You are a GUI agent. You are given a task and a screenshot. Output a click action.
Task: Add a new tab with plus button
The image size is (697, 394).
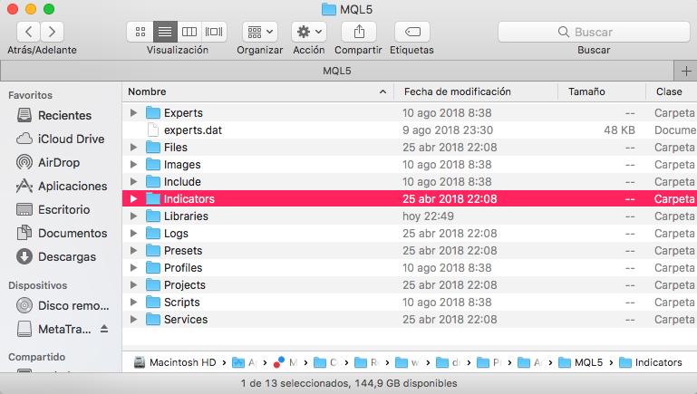pos(686,71)
